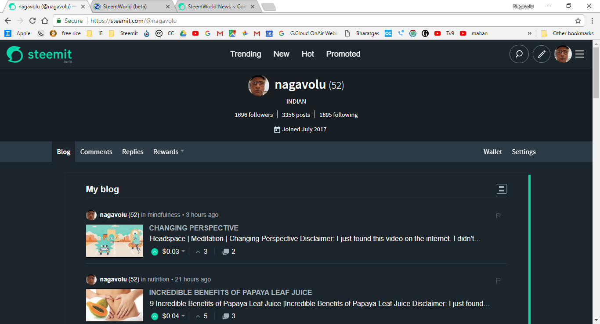The image size is (600, 324).
Task: Open the CHANGING PERSPECTIVE post title
Action: pyautogui.click(x=194, y=228)
